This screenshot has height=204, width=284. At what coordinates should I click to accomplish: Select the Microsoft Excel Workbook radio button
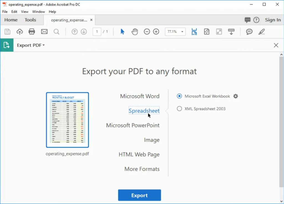click(180, 96)
